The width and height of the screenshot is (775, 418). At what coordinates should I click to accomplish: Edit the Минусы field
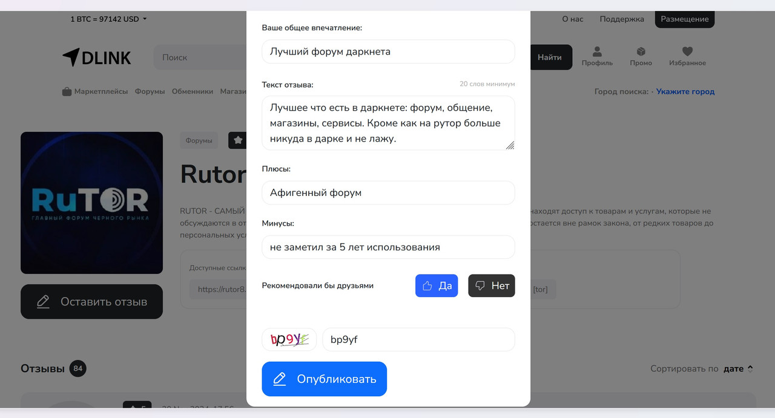coord(388,247)
